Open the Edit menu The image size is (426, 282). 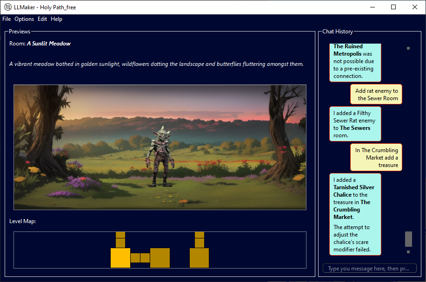point(42,19)
